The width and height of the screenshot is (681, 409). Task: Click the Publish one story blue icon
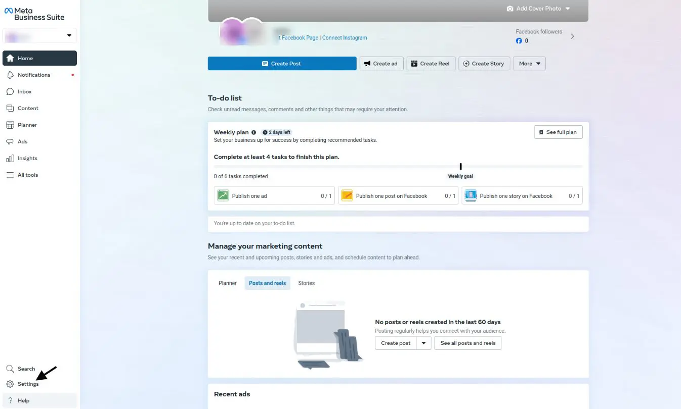471,195
